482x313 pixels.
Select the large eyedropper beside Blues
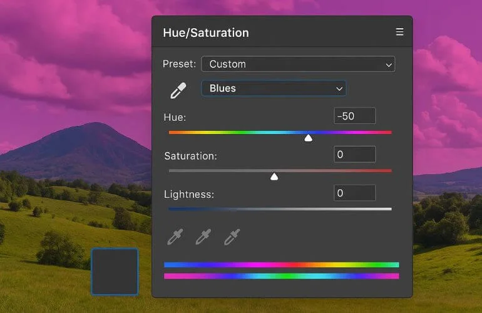[178, 91]
